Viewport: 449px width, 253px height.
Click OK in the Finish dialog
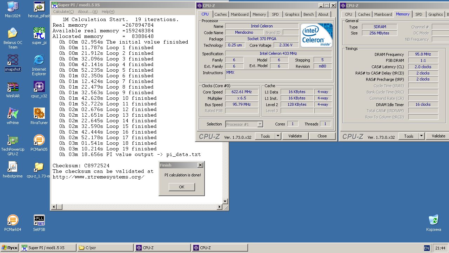tap(181, 187)
